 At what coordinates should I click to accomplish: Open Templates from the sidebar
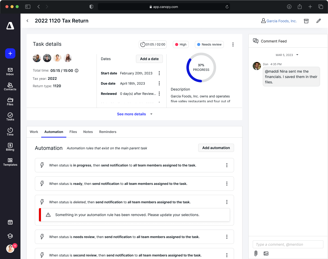(x=10, y=162)
